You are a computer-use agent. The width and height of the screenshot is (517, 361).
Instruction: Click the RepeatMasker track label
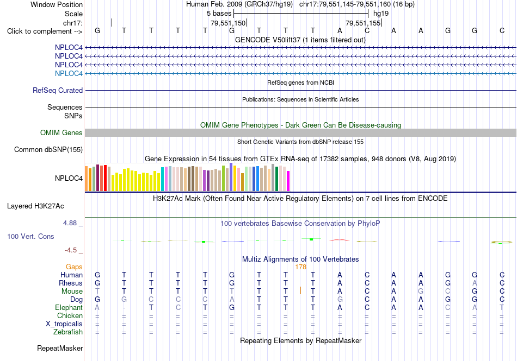[60, 348]
